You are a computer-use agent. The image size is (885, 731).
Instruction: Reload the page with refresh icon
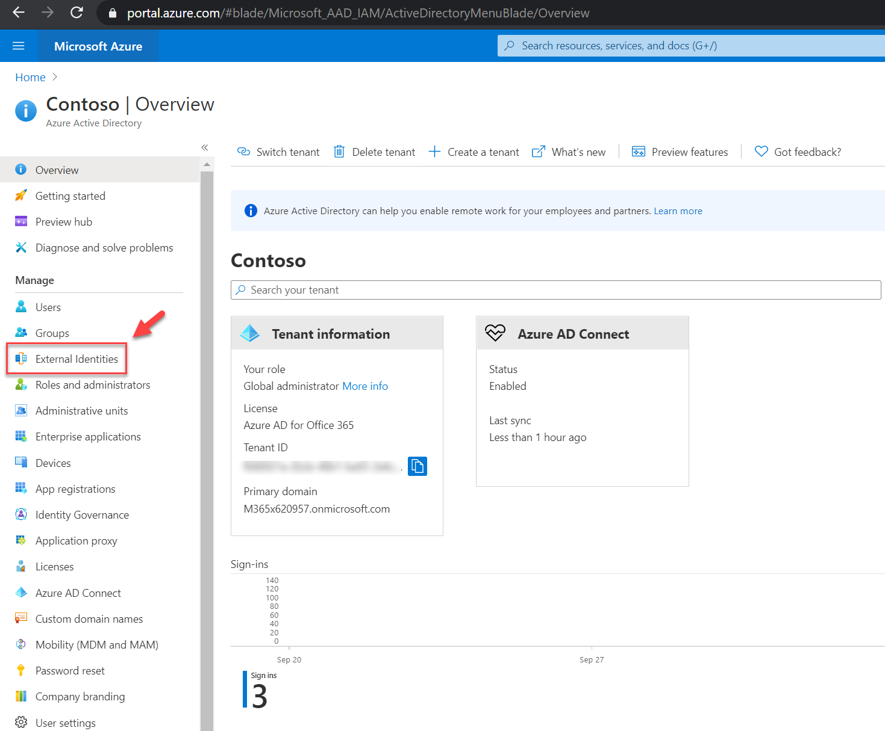pos(77,13)
